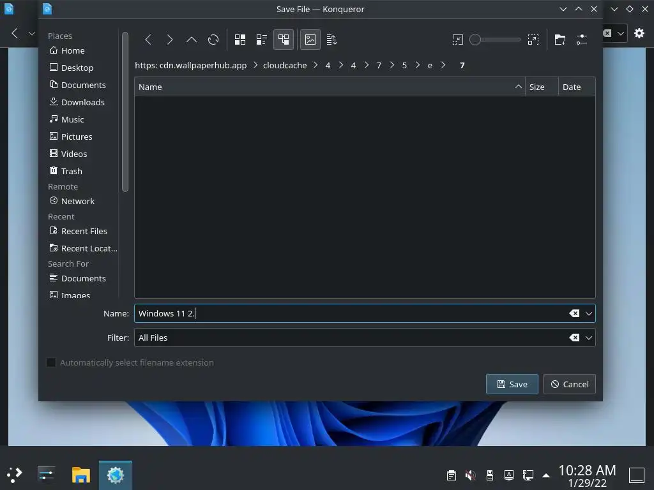Open Konqueror settings gear in background window
The height and width of the screenshot is (490, 654).
tap(639, 33)
